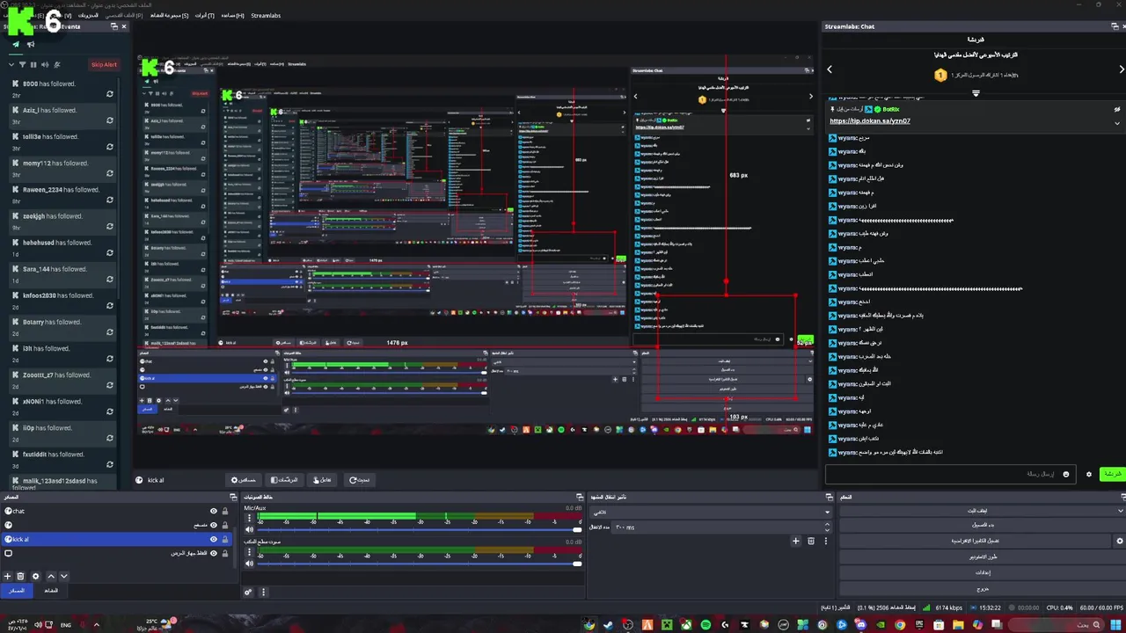
Task: Collapse Recent Events toolbar chevron
Action: pos(11,64)
